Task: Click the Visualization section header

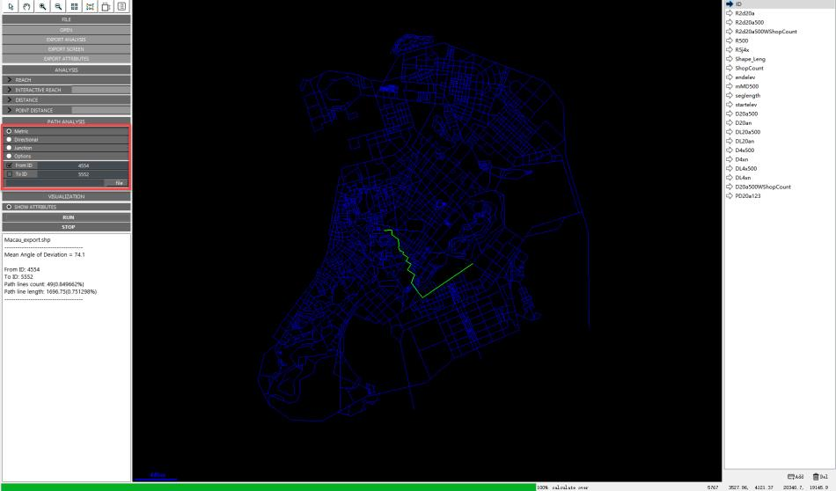Action: pyautogui.click(x=66, y=197)
